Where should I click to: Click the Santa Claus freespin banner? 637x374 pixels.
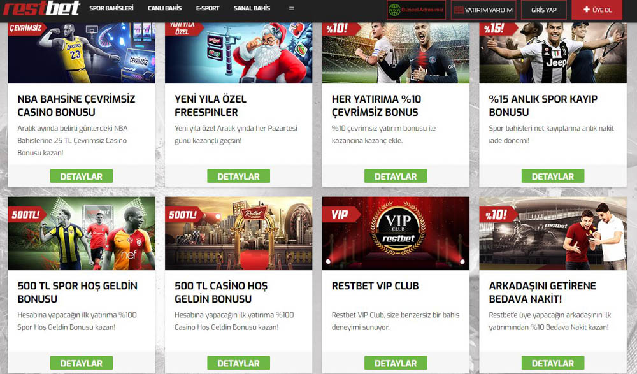tap(238, 53)
